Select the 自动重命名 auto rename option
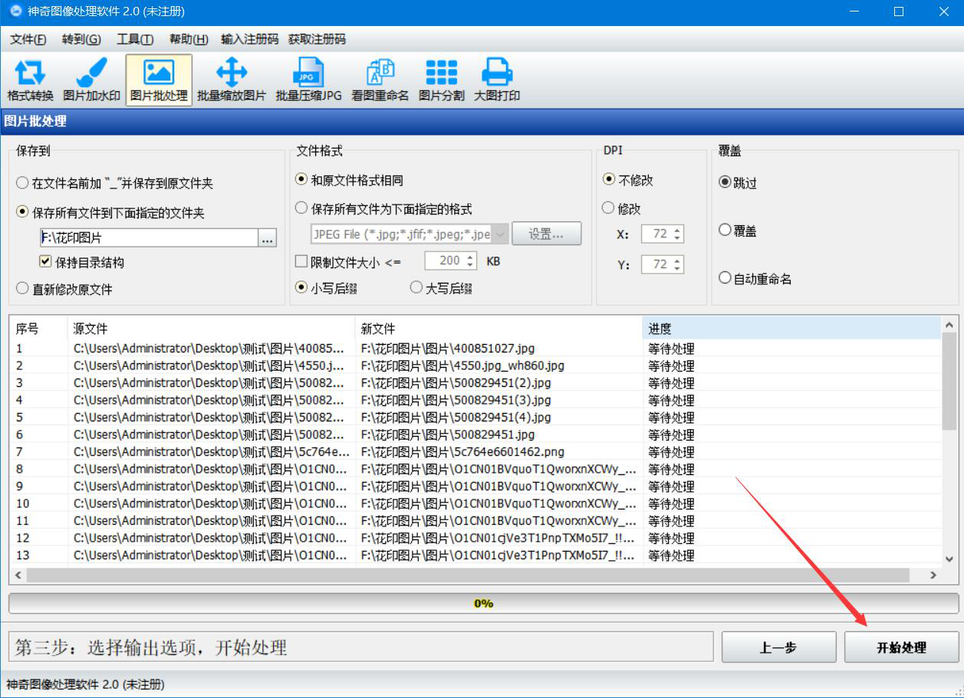 [755, 279]
